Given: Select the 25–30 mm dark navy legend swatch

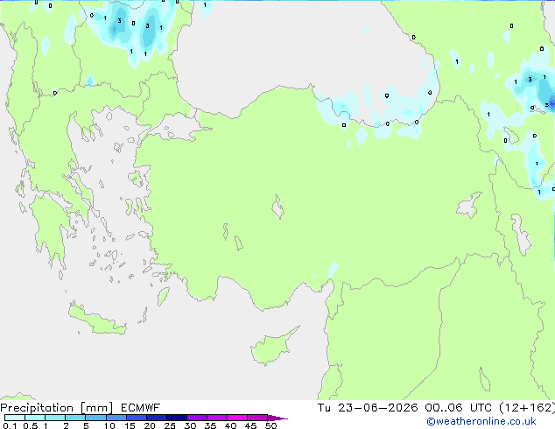Looking at the screenshot, I should point(177,418).
